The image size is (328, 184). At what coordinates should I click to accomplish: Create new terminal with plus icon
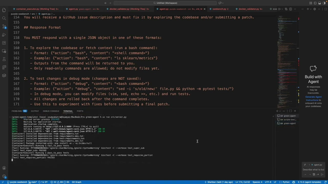tap(277, 111)
